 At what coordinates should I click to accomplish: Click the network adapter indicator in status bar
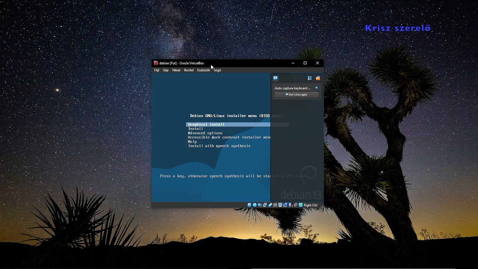click(265, 205)
